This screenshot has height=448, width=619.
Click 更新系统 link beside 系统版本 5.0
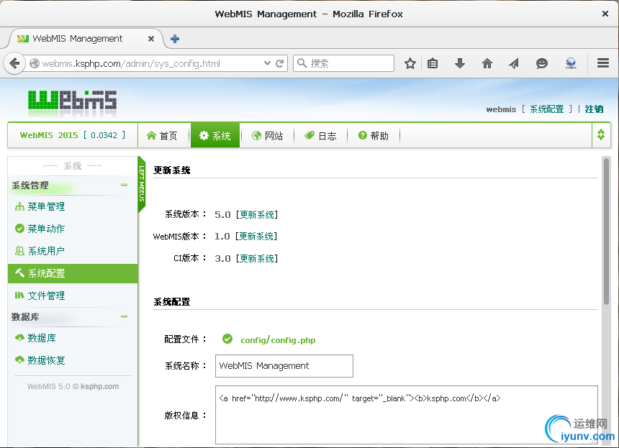pos(257,214)
